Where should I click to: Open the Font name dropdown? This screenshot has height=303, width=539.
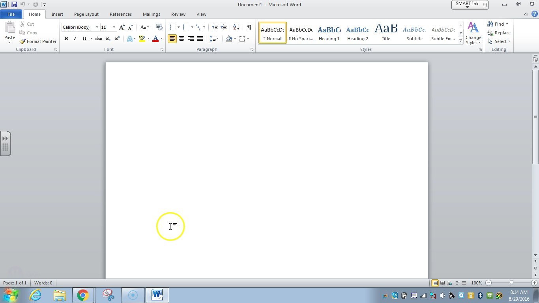97,27
